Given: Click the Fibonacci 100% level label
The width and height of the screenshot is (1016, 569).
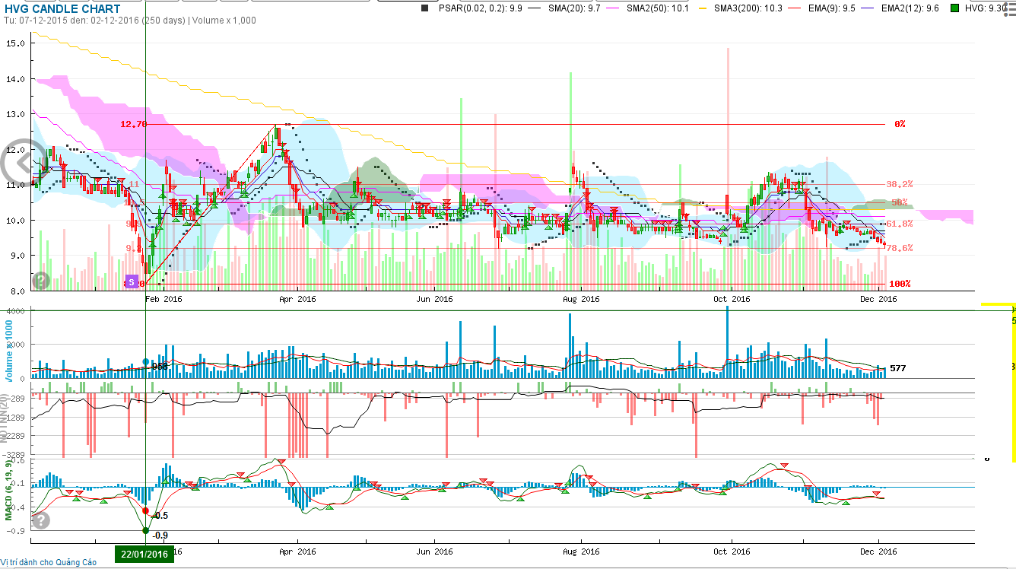Looking at the screenshot, I should coord(900,284).
